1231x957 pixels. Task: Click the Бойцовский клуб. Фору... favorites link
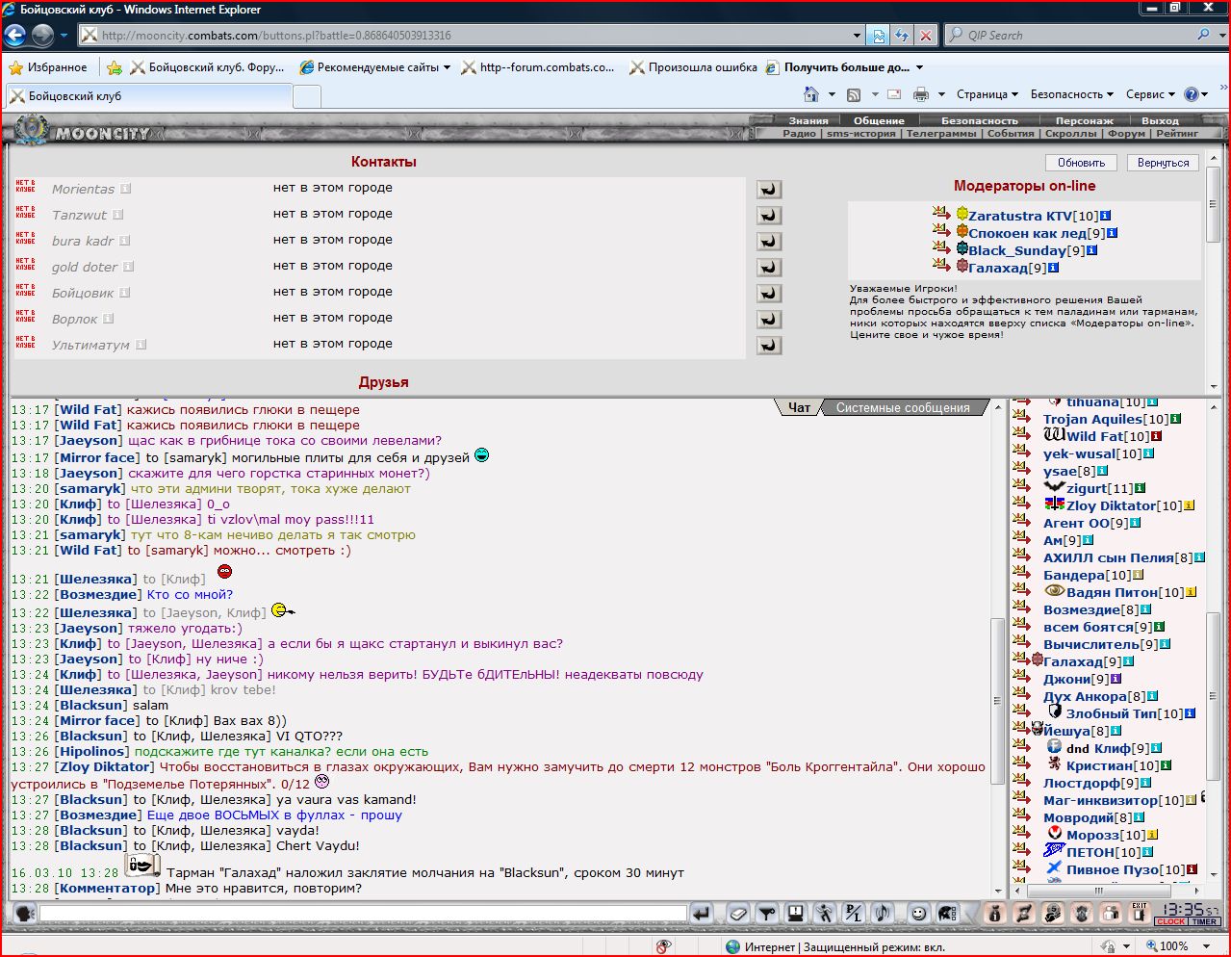tap(208, 67)
